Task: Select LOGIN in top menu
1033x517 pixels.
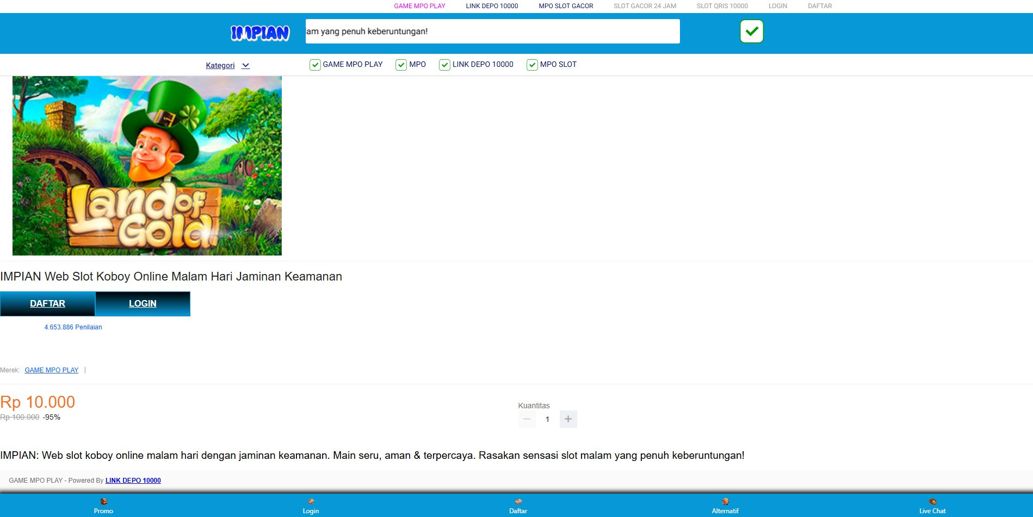Action: point(777,6)
